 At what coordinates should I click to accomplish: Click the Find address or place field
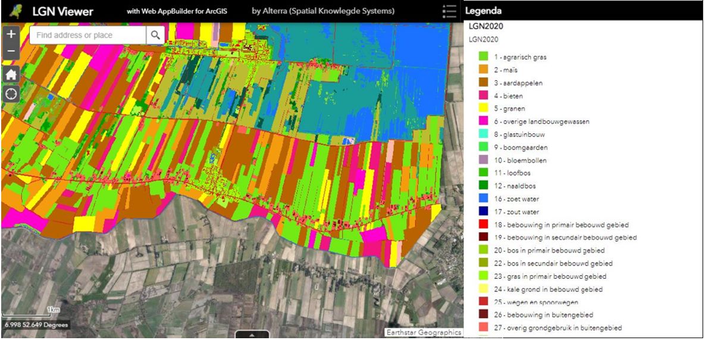point(88,35)
